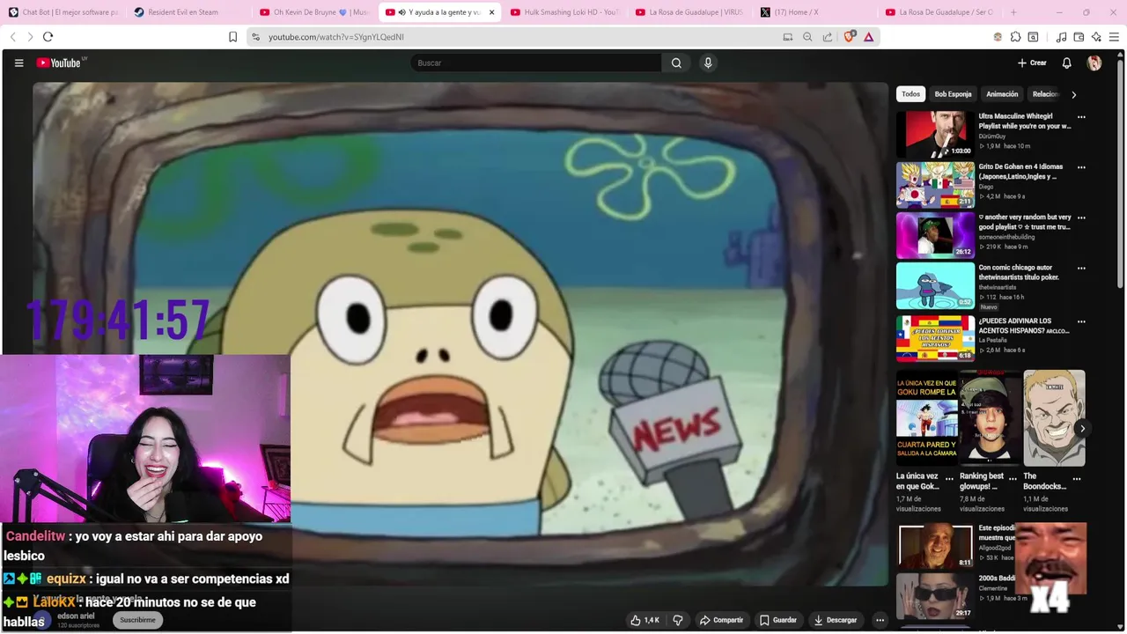Open the notifications bell

tap(1066, 63)
